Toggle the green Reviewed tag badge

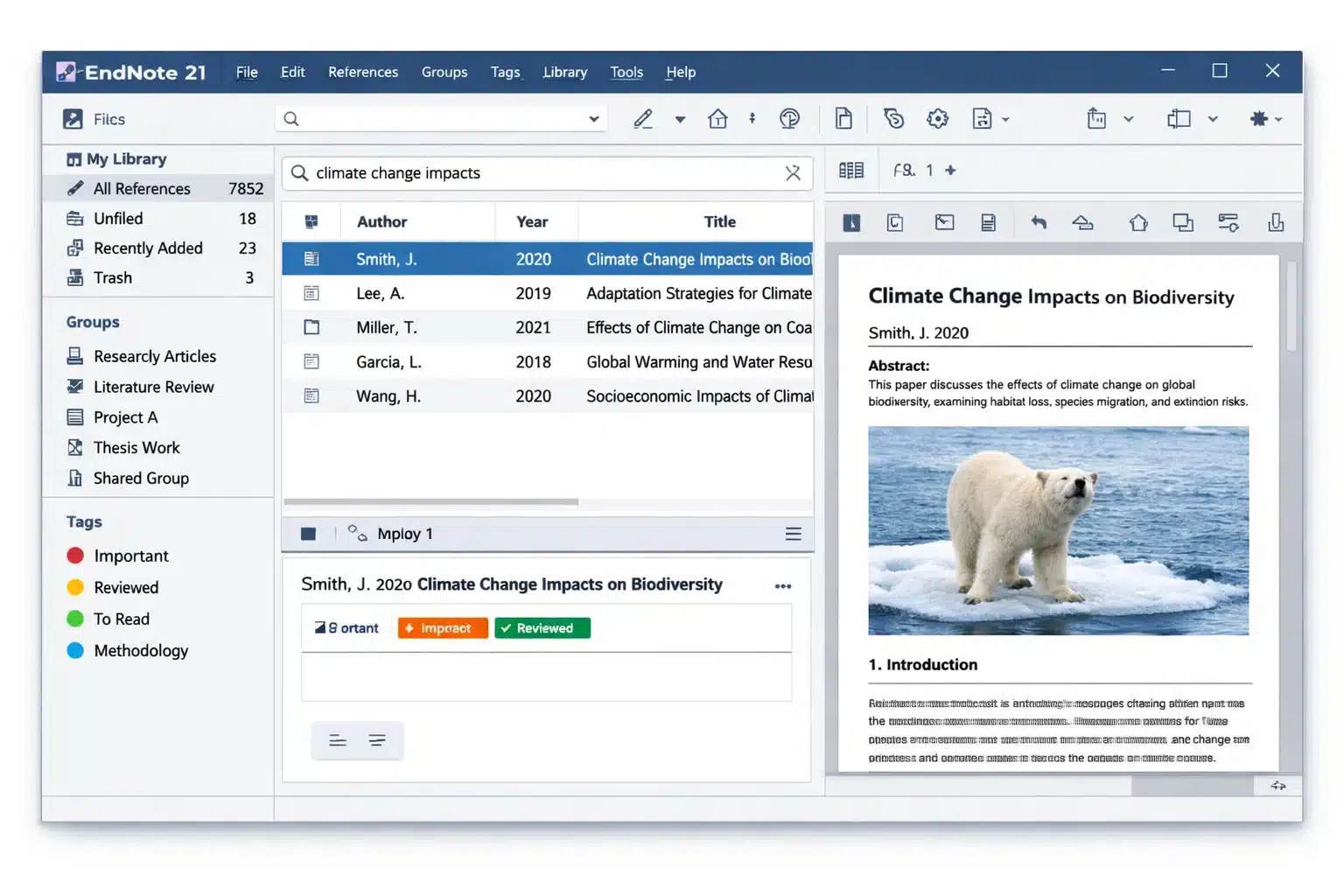(542, 628)
